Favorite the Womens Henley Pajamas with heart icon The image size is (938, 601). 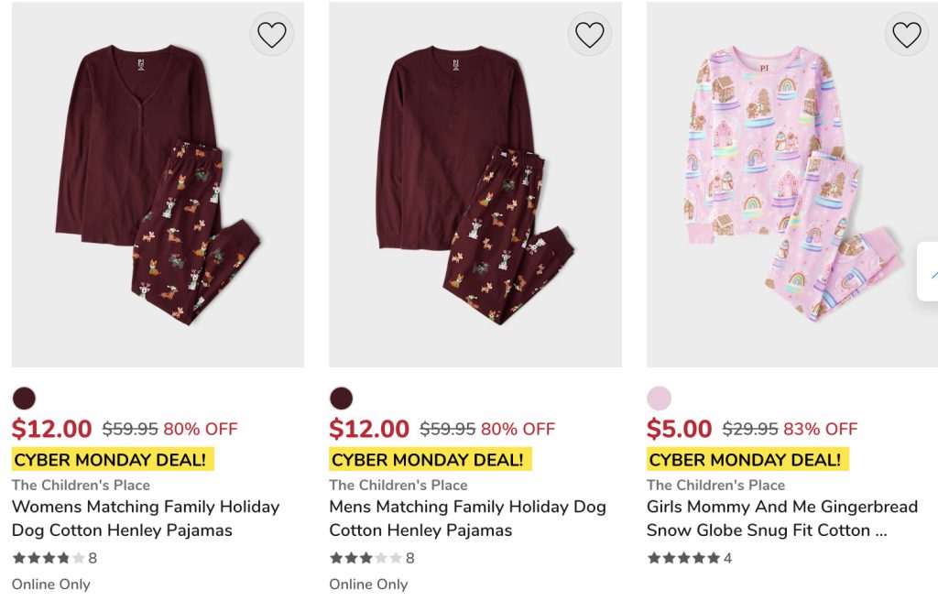click(x=271, y=35)
